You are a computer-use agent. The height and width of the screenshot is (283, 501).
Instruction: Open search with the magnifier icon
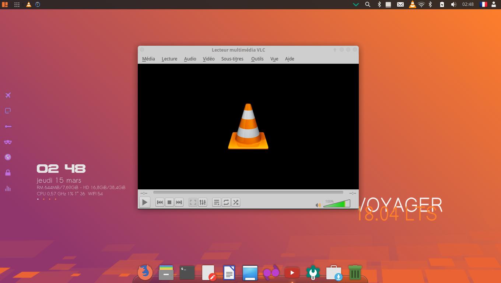tap(368, 4)
